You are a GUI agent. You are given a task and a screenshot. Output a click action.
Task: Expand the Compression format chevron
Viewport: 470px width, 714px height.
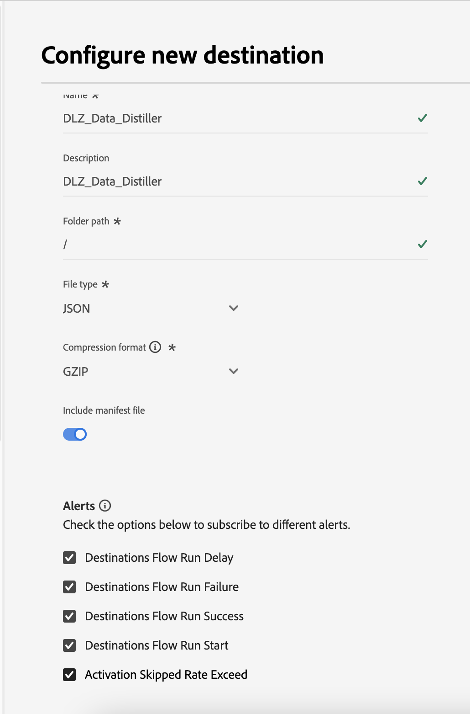(x=234, y=371)
